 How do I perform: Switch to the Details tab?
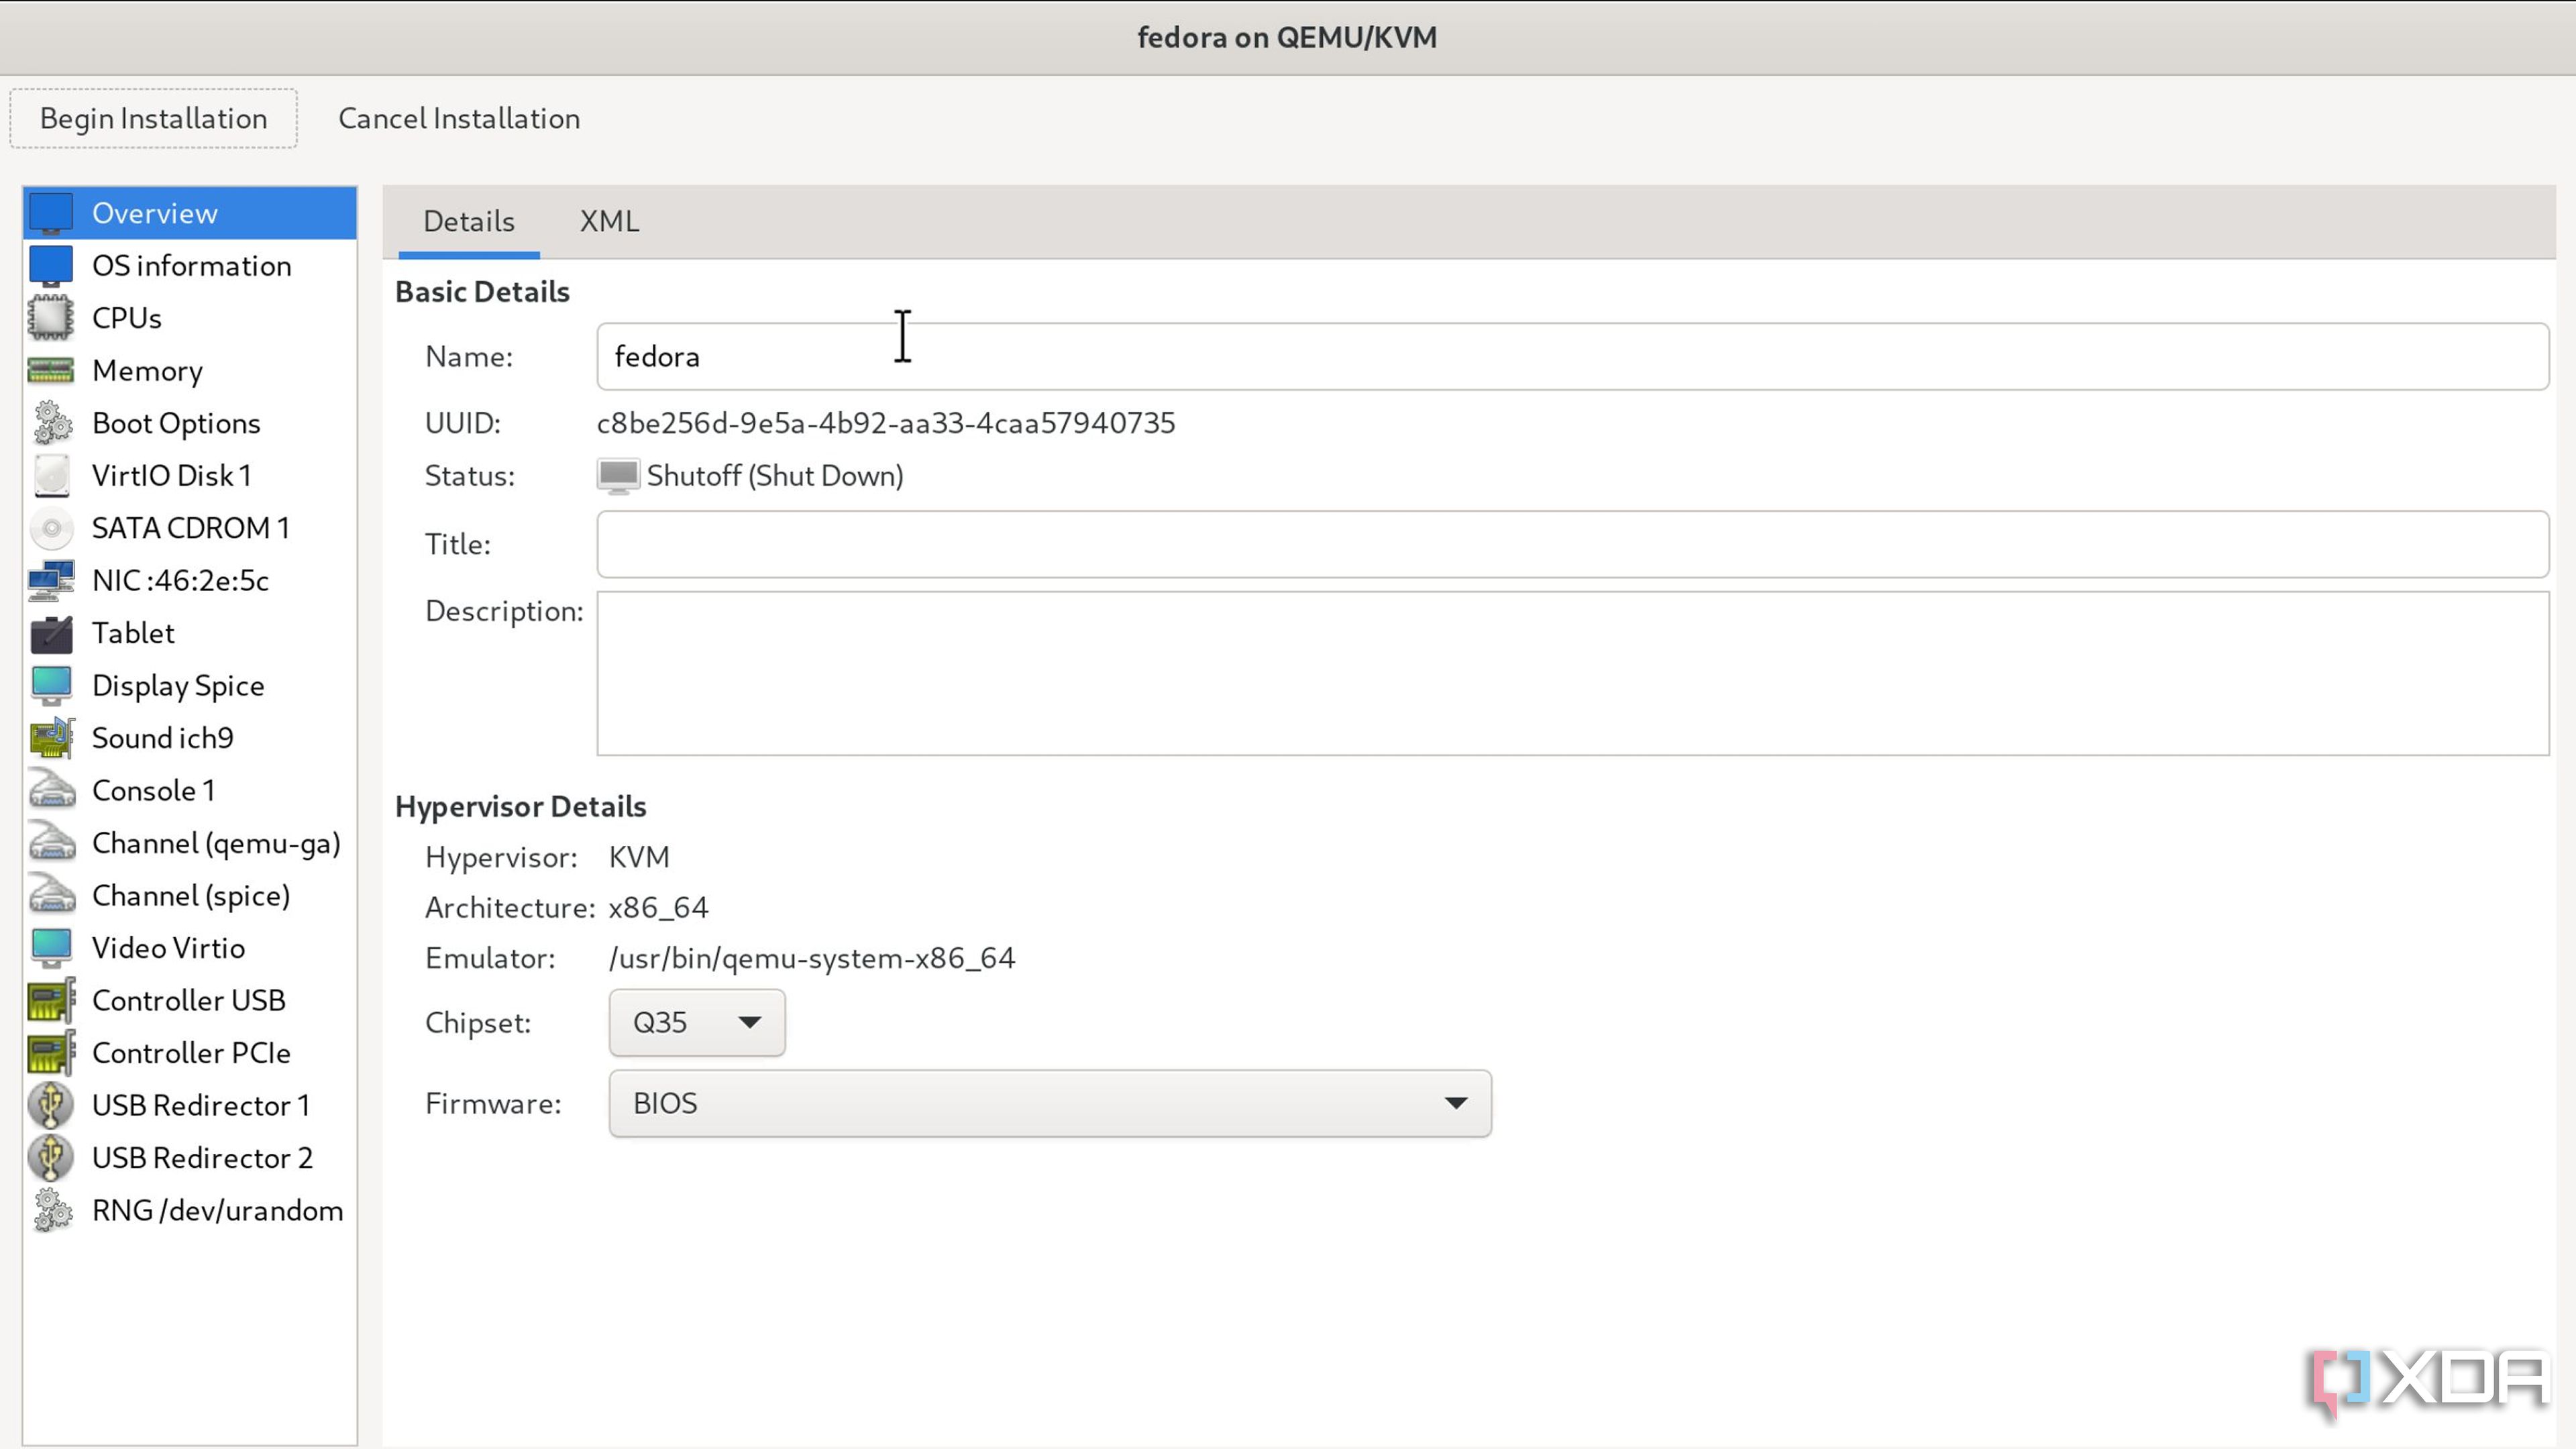[469, 221]
